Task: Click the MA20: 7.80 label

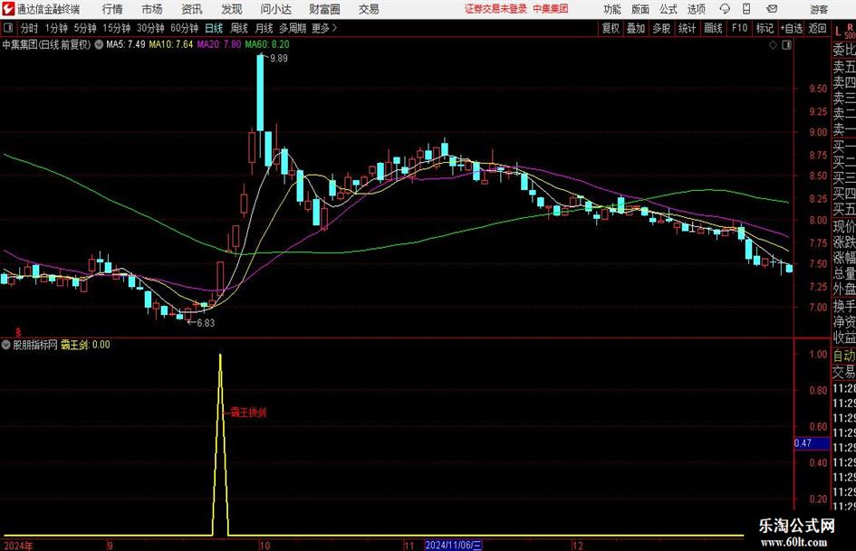Action: click(219, 44)
